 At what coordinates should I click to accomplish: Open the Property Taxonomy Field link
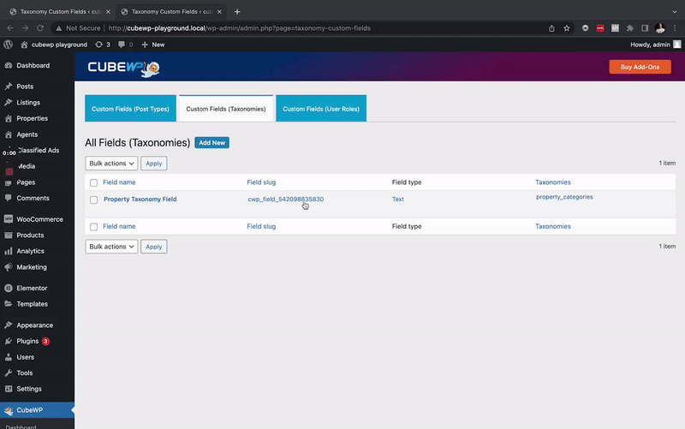click(x=140, y=200)
